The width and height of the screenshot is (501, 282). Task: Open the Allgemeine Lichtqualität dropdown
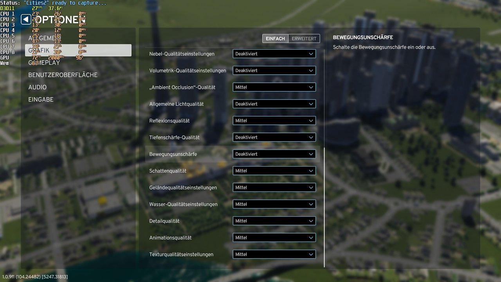coord(274,104)
